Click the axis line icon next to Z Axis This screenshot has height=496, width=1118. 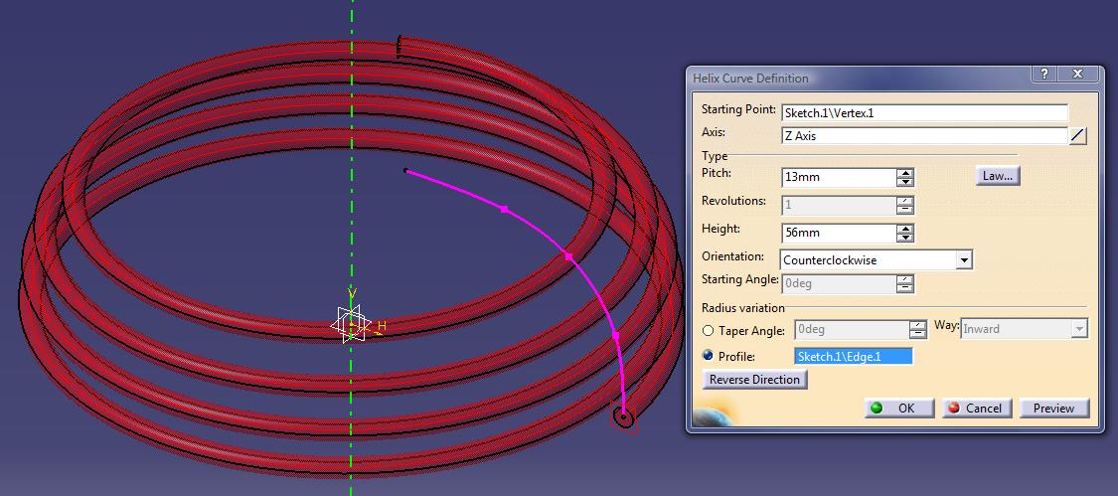[1077, 135]
